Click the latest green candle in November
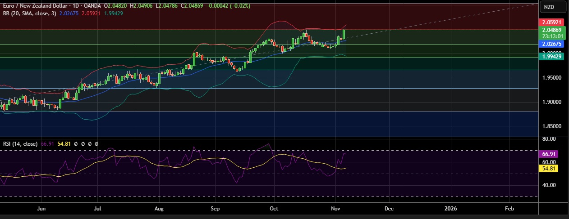This screenshot has width=569, height=219. coord(344,34)
